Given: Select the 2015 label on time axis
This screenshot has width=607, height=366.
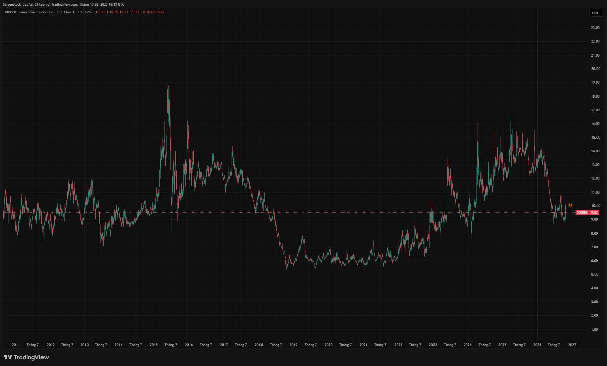Looking at the screenshot, I should tap(153, 345).
